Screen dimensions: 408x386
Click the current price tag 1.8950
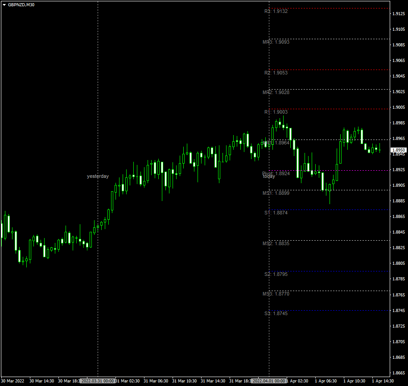point(398,150)
